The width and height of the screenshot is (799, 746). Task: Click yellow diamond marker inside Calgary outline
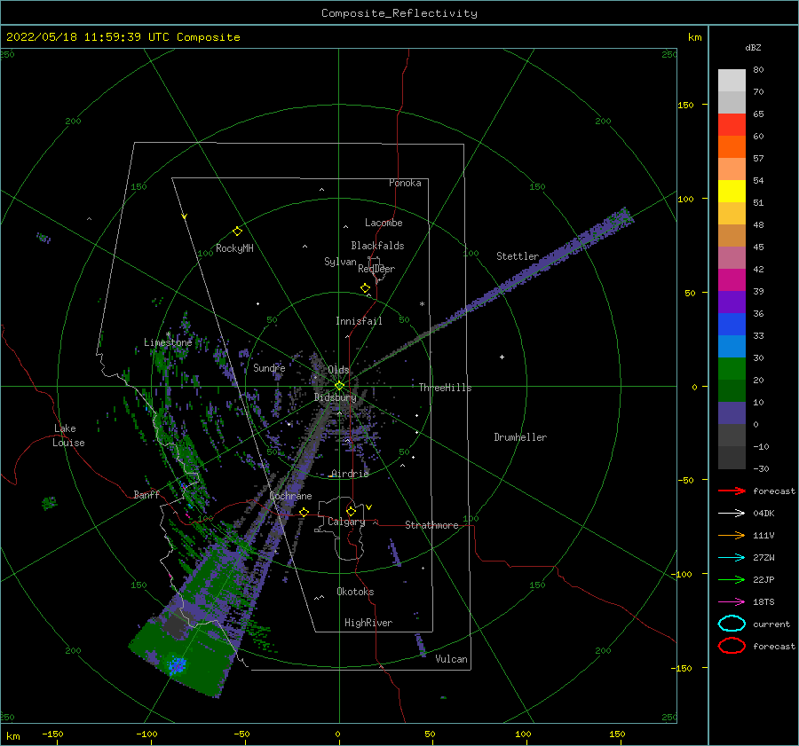[351, 511]
